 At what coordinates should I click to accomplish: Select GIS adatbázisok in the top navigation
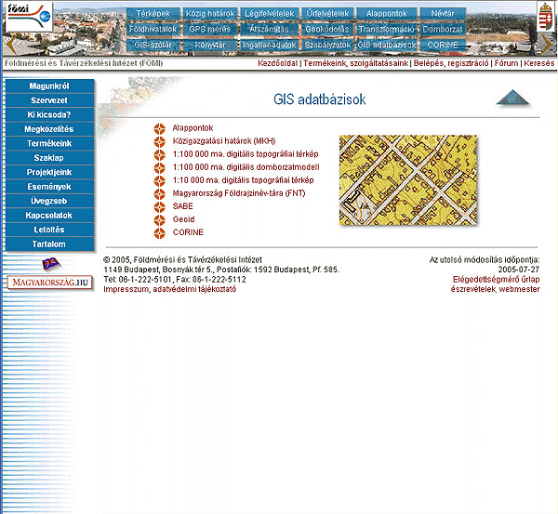385,44
